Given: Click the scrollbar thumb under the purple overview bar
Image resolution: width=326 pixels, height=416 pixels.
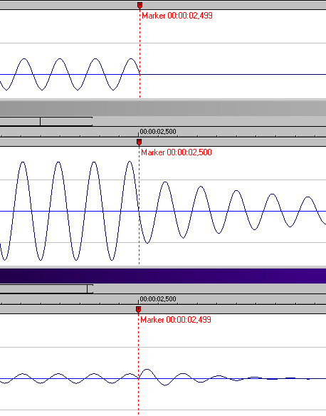Looking at the screenshot, I should (x=46, y=288).
